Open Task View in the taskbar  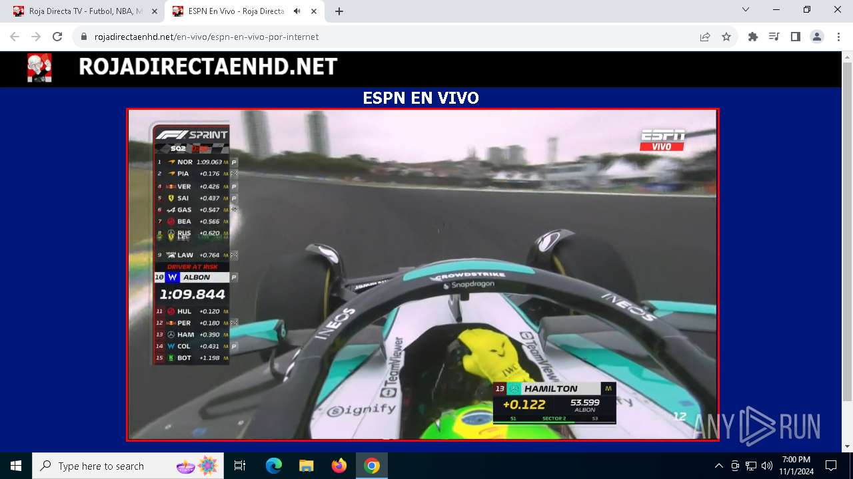[x=240, y=466]
